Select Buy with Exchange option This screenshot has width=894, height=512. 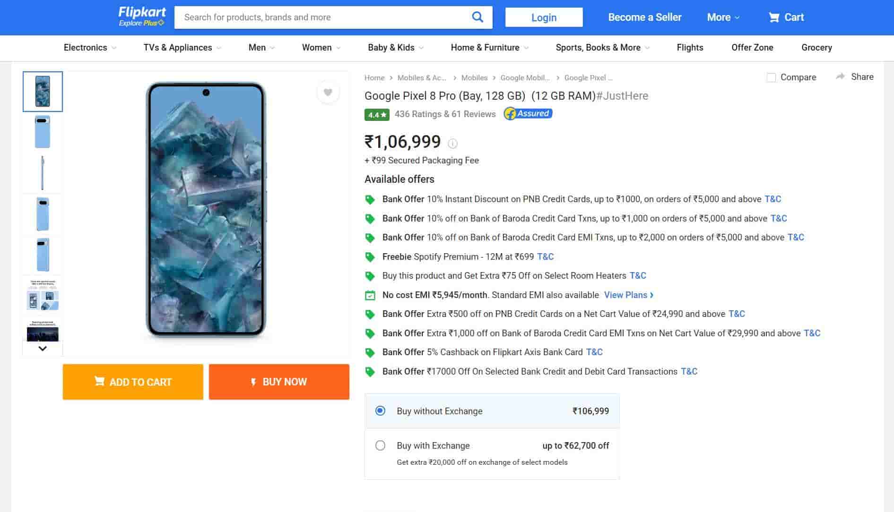[380, 445]
